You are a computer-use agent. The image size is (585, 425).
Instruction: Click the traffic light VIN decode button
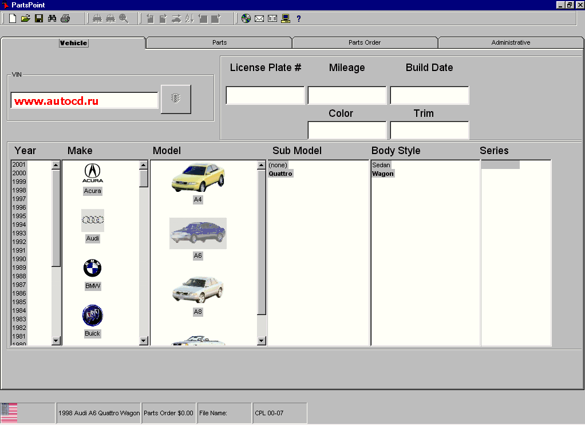pos(176,99)
